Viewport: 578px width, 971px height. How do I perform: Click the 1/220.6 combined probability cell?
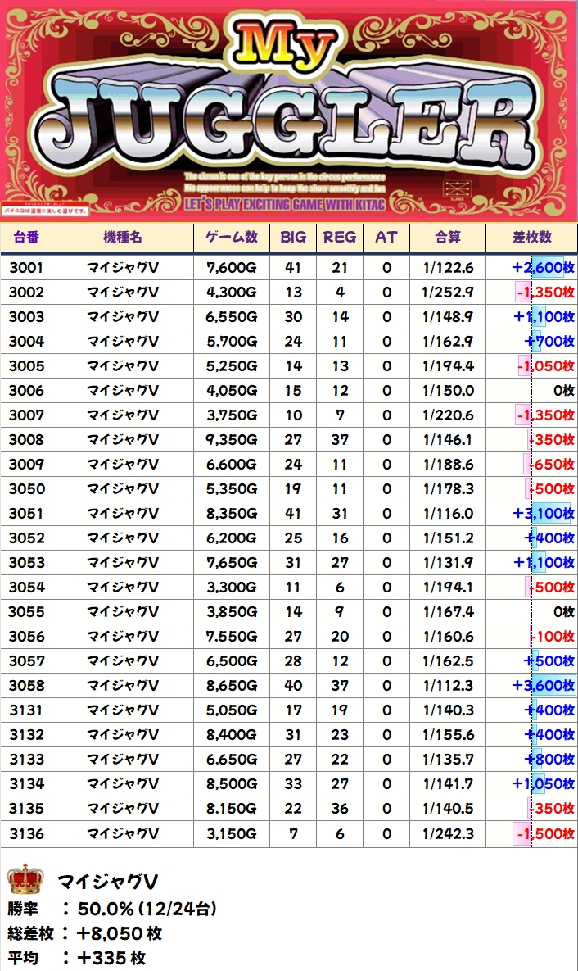(448, 415)
